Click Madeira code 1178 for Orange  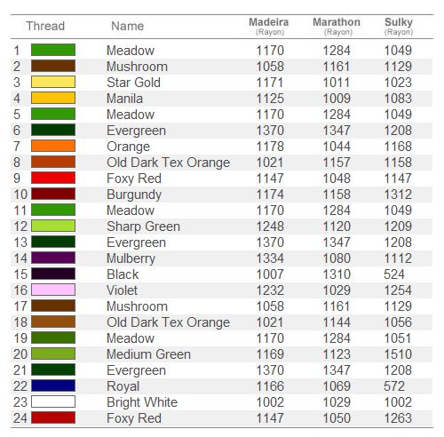pyautogui.click(x=270, y=147)
